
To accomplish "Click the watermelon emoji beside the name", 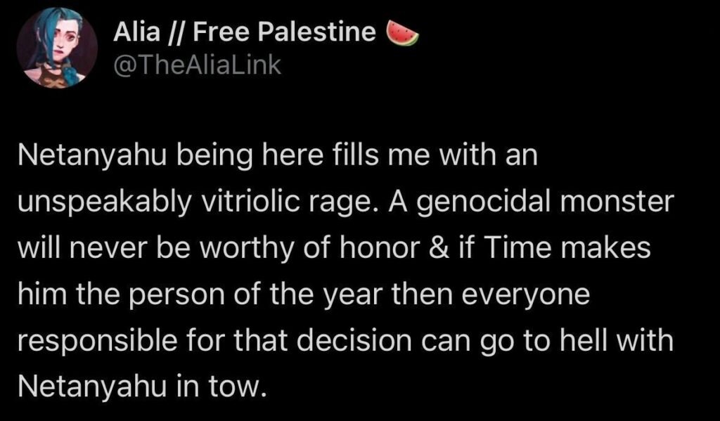I will point(403,33).
